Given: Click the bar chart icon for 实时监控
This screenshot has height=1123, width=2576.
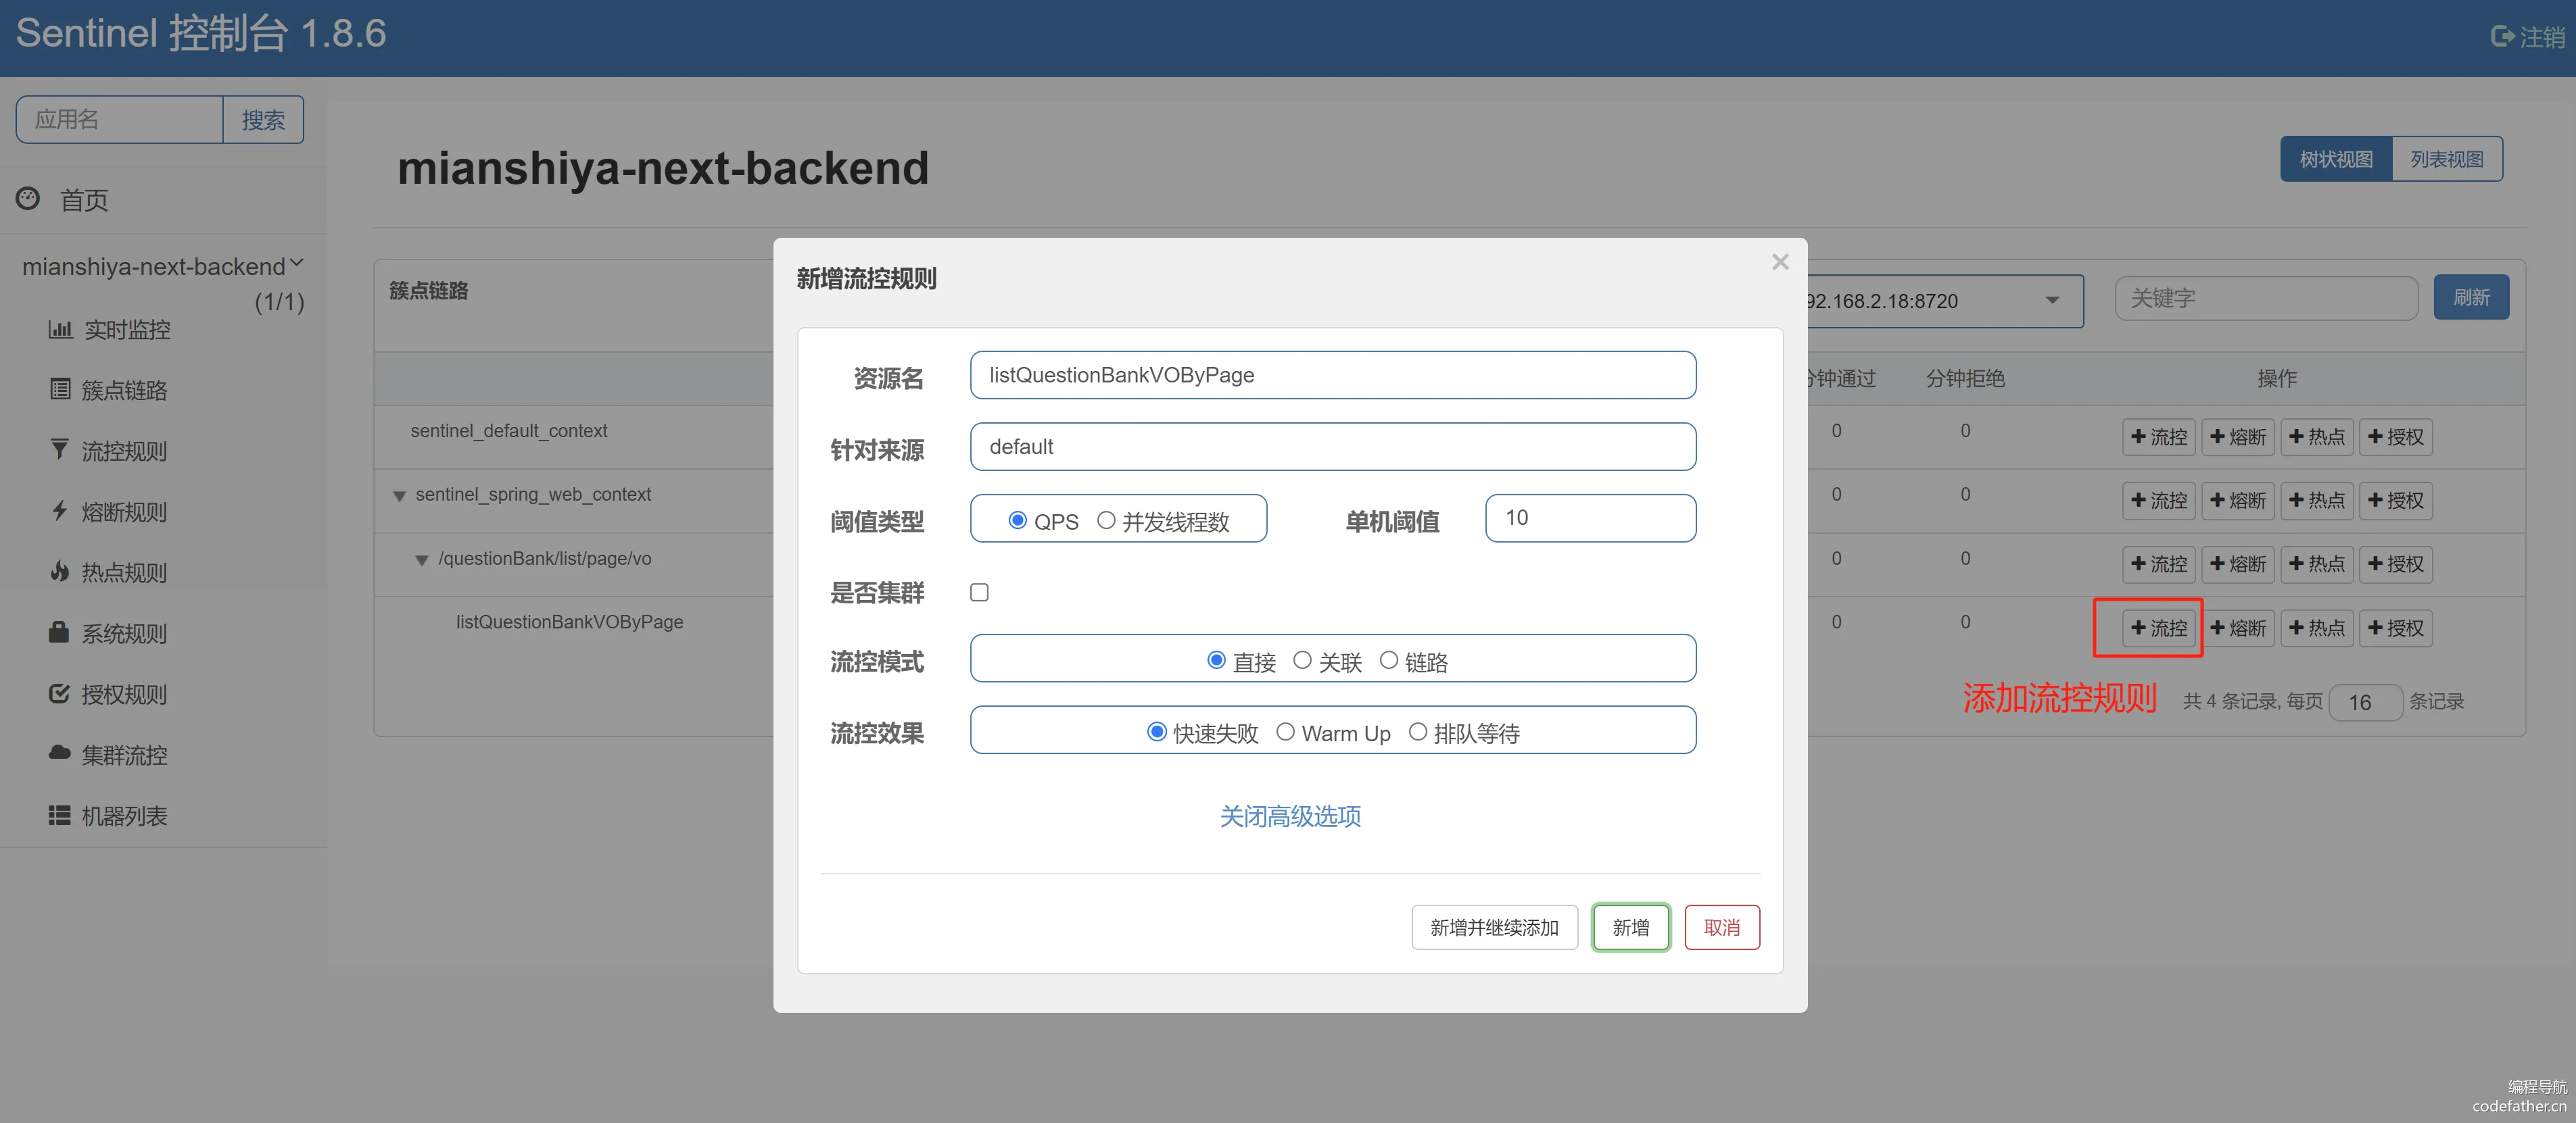Looking at the screenshot, I should coord(60,328).
